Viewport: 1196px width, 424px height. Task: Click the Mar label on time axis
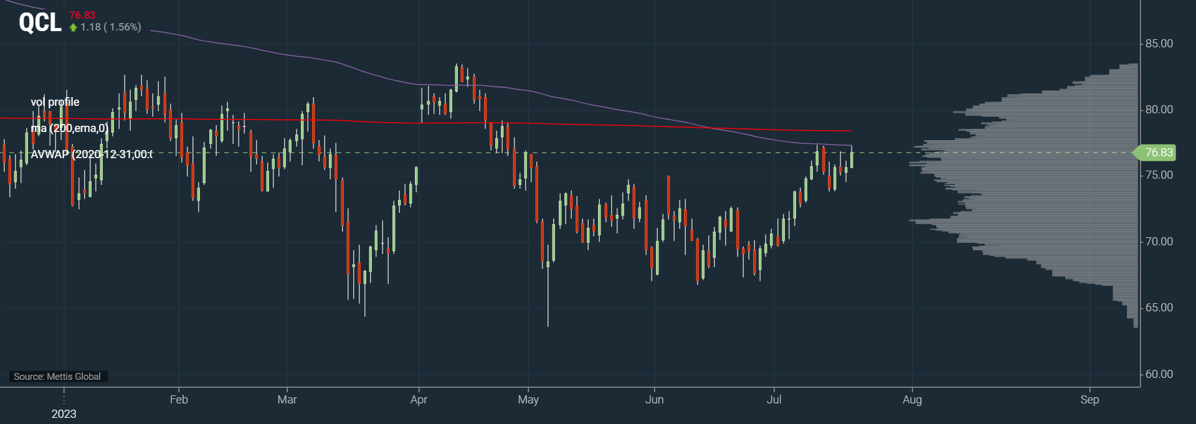(x=287, y=400)
